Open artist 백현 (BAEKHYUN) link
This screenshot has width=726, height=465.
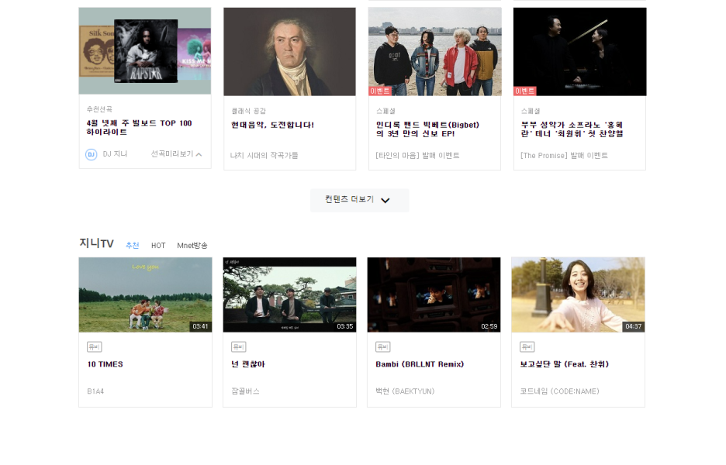click(x=405, y=391)
